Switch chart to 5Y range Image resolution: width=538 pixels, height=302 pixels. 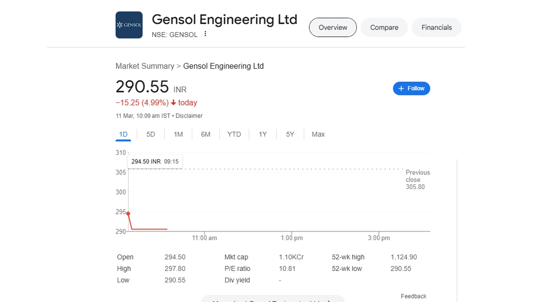[290, 134]
